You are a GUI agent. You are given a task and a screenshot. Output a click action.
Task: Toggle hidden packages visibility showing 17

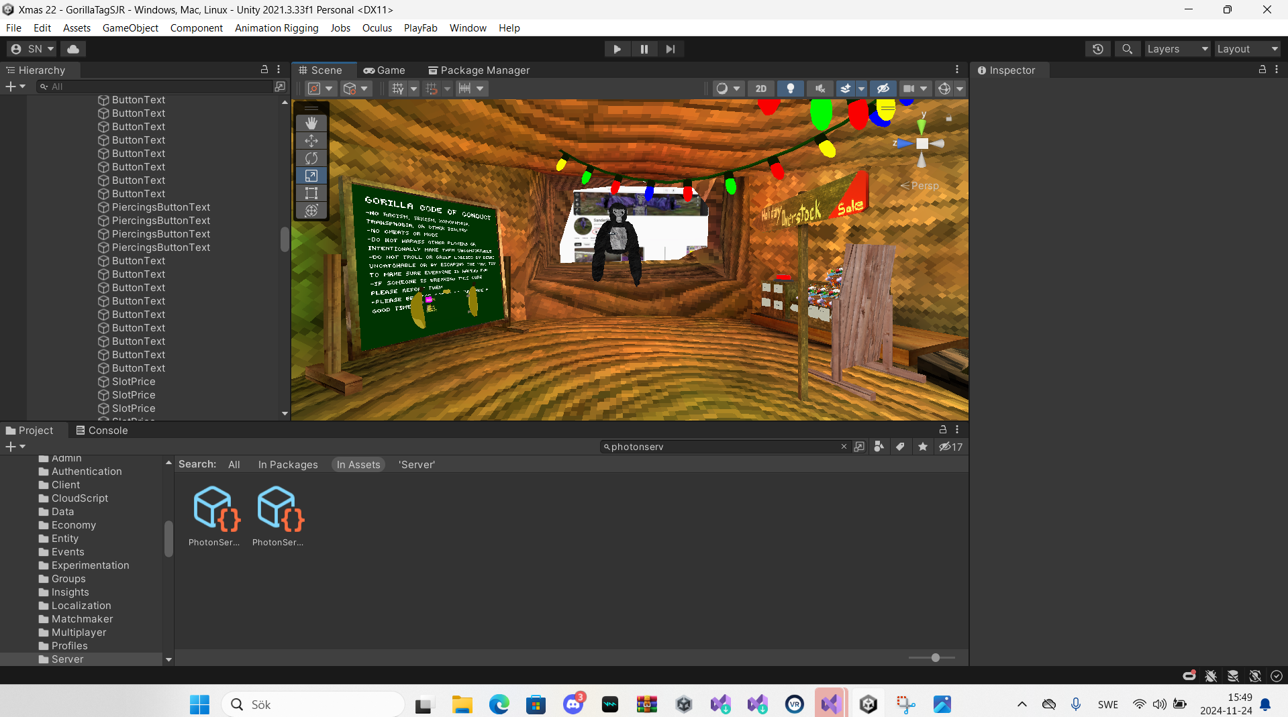951,447
